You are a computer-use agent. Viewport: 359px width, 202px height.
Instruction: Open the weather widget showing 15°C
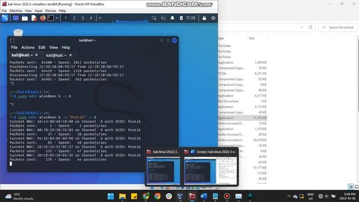(x=19, y=196)
